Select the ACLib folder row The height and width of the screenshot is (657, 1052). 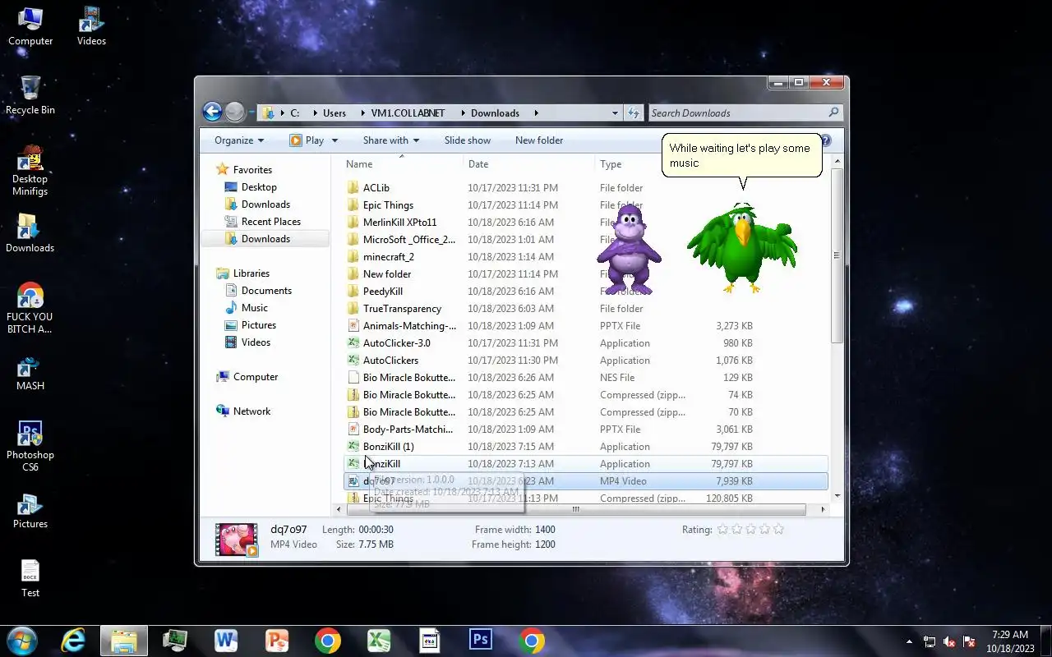coord(585,188)
